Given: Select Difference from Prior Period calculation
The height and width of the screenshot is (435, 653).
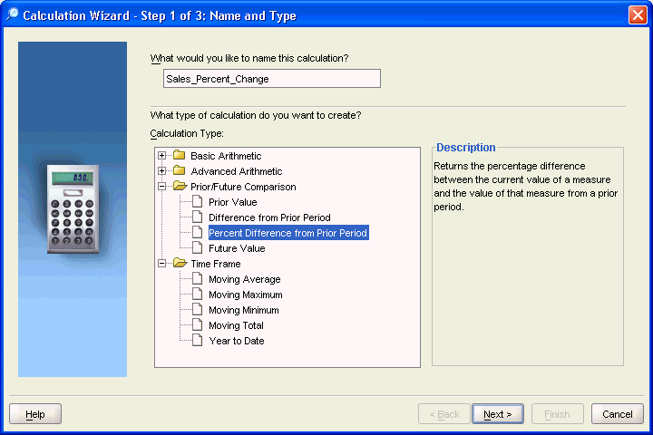Looking at the screenshot, I should pyautogui.click(x=269, y=217).
